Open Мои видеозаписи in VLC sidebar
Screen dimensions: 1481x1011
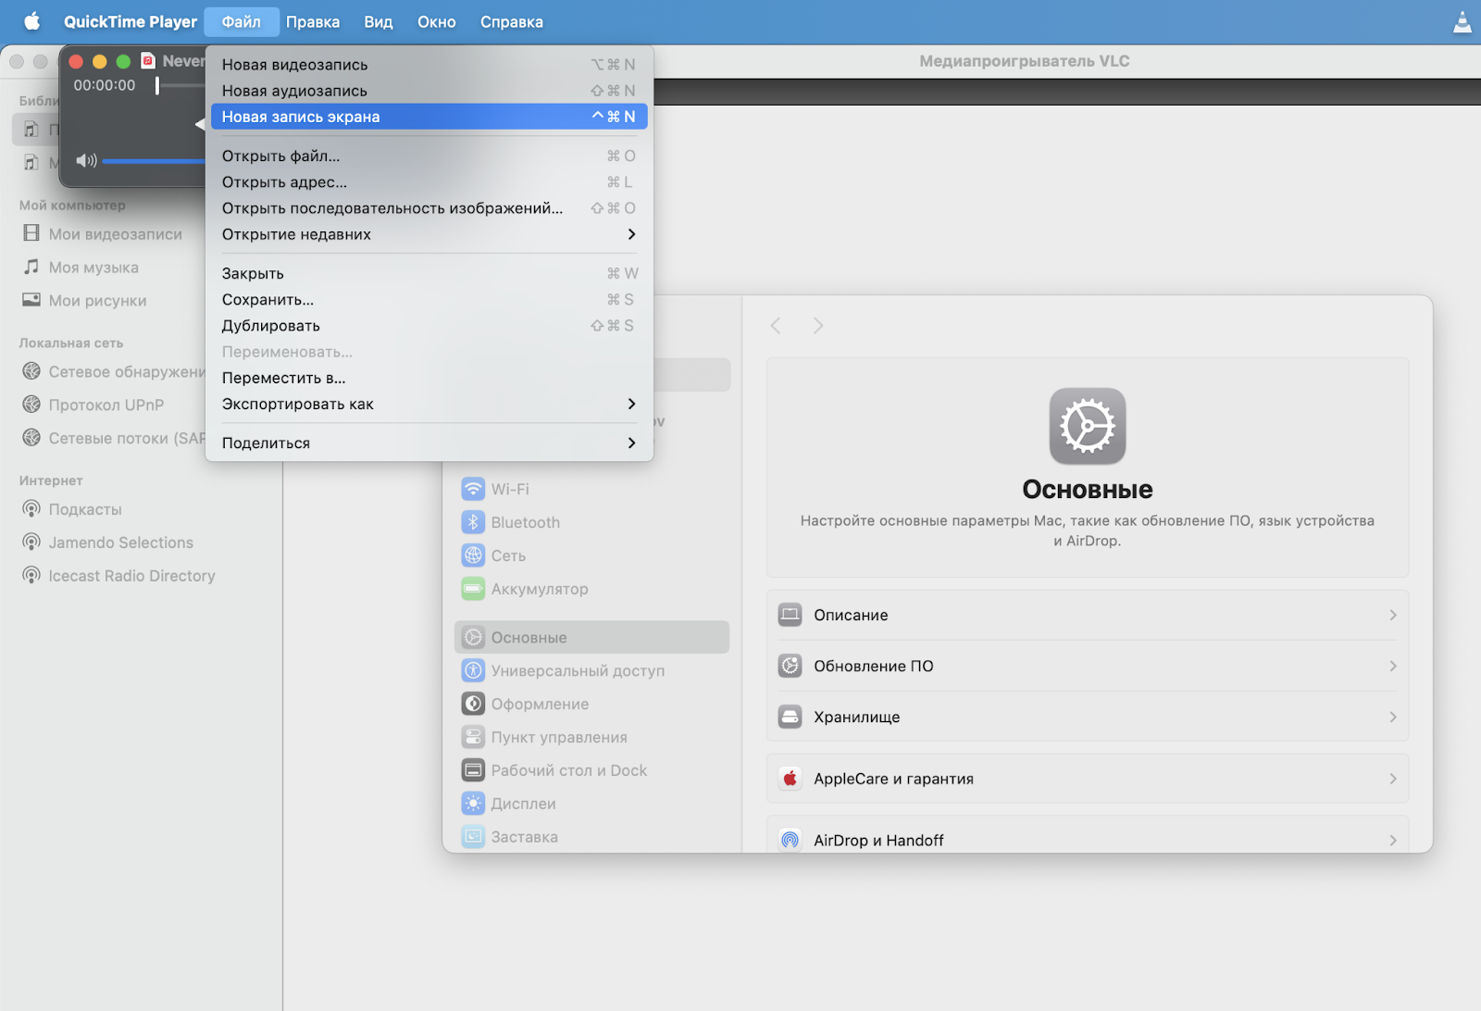point(115,234)
